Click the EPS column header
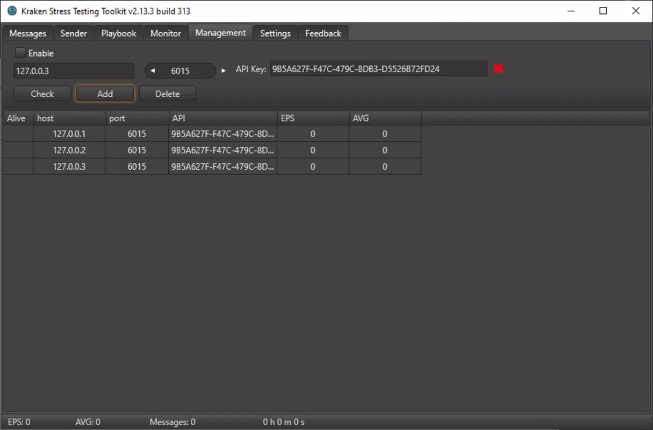This screenshot has width=653, height=430. (313, 118)
